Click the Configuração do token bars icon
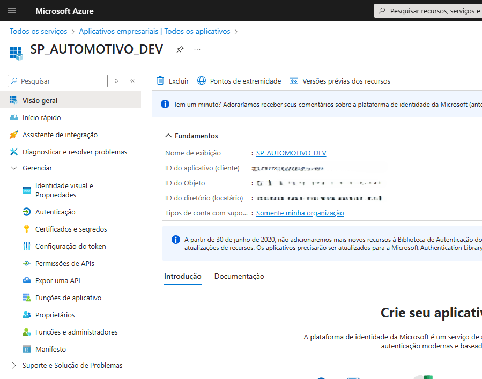The width and height of the screenshot is (482, 379). (27, 246)
